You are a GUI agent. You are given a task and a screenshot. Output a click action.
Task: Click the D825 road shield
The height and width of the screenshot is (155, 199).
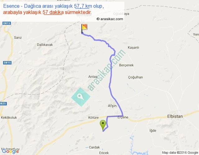tap(3, 104)
